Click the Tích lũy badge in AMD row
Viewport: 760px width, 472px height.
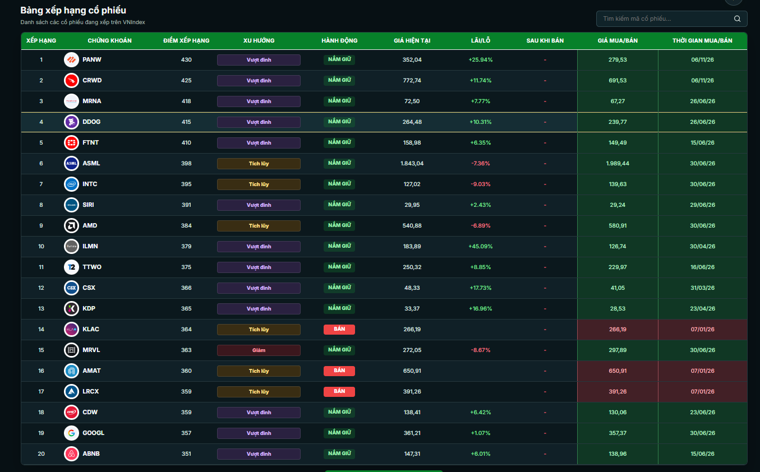[259, 226]
